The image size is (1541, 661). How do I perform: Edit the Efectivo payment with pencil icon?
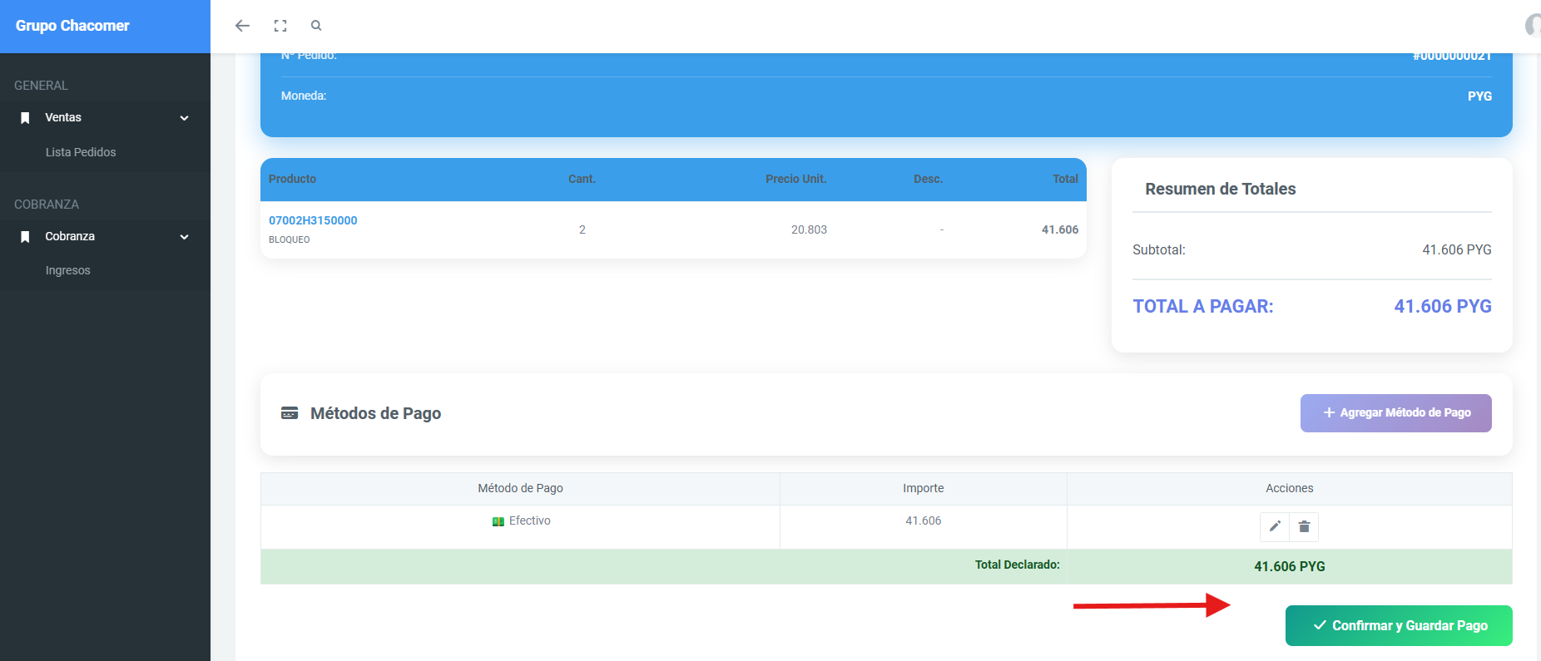[1274, 526]
